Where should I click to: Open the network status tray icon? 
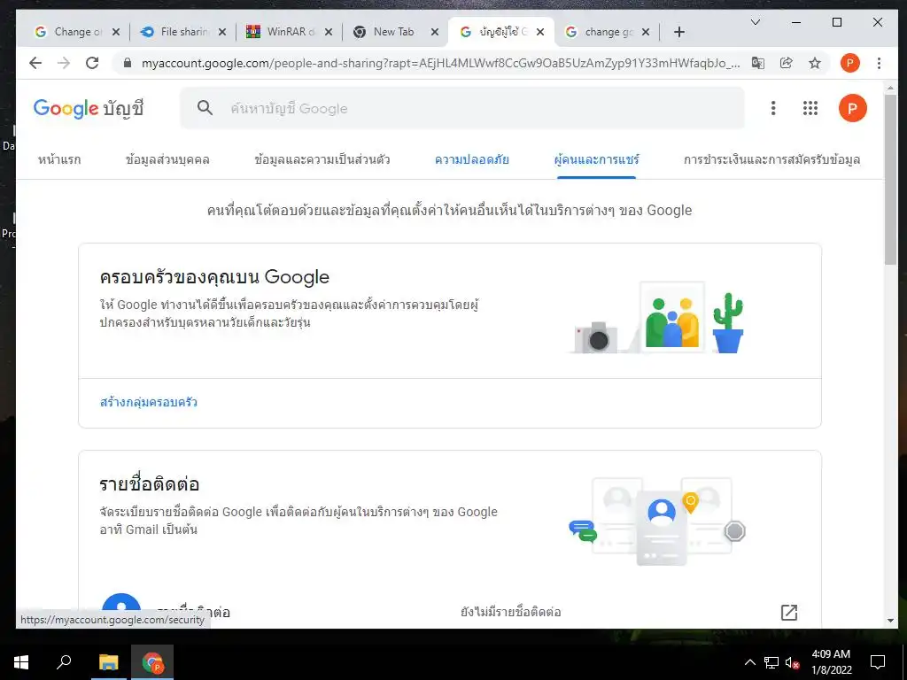771,662
